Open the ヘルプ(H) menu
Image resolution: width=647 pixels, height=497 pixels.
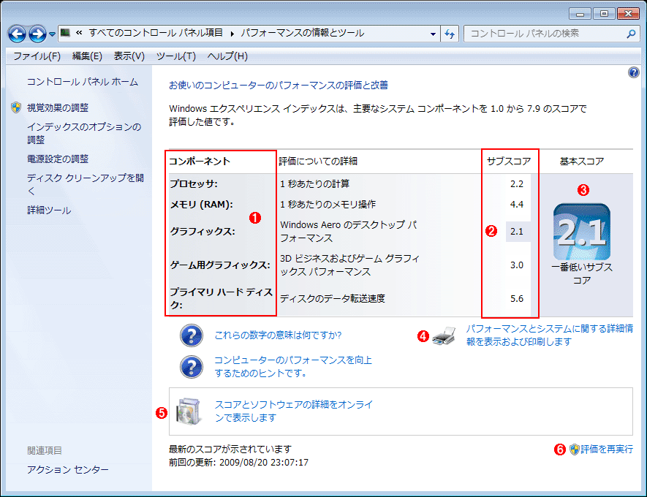[x=227, y=56]
